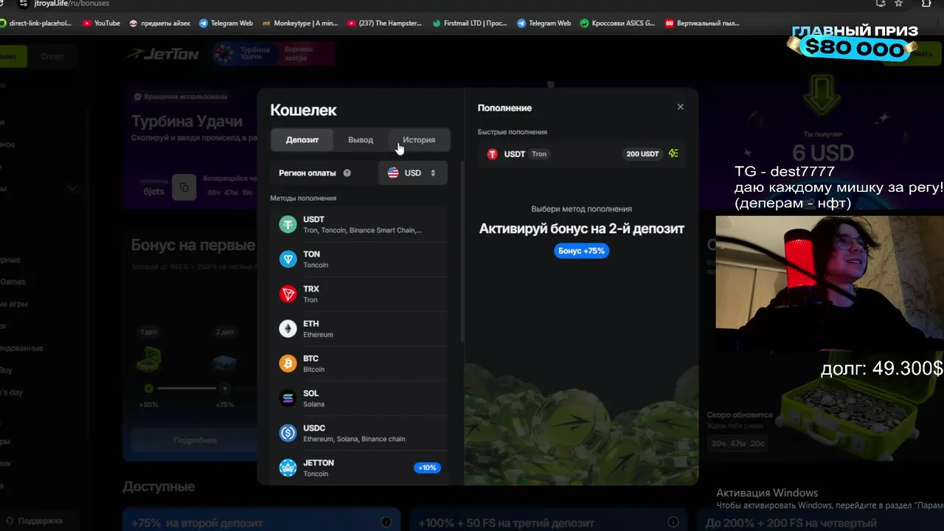
Task: Click the JetTon logo in site header
Action: tap(162, 54)
